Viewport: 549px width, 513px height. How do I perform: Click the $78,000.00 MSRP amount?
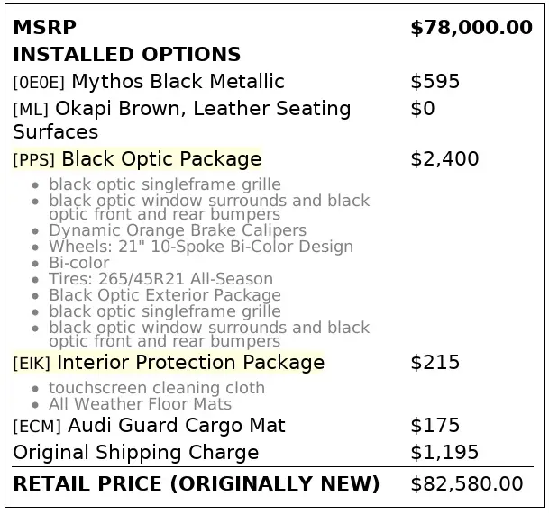[471, 28]
